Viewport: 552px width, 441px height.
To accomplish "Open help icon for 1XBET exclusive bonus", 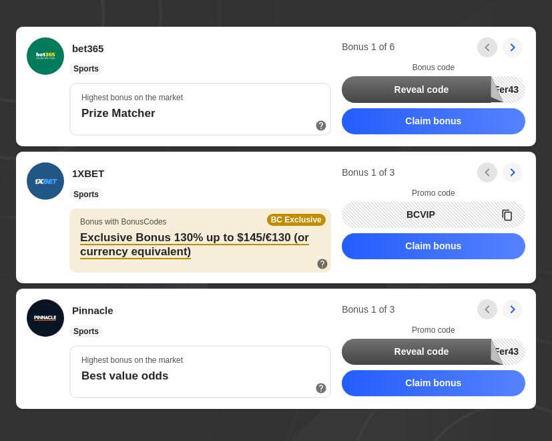I will tap(322, 264).
